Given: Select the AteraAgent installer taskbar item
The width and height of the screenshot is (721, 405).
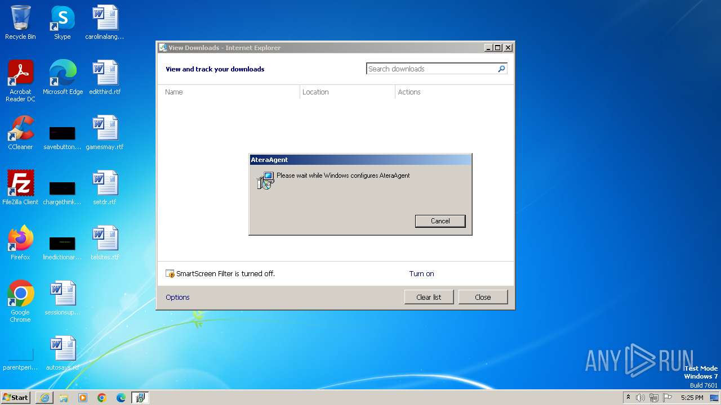Looking at the screenshot, I should pyautogui.click(x=140, y=398).
